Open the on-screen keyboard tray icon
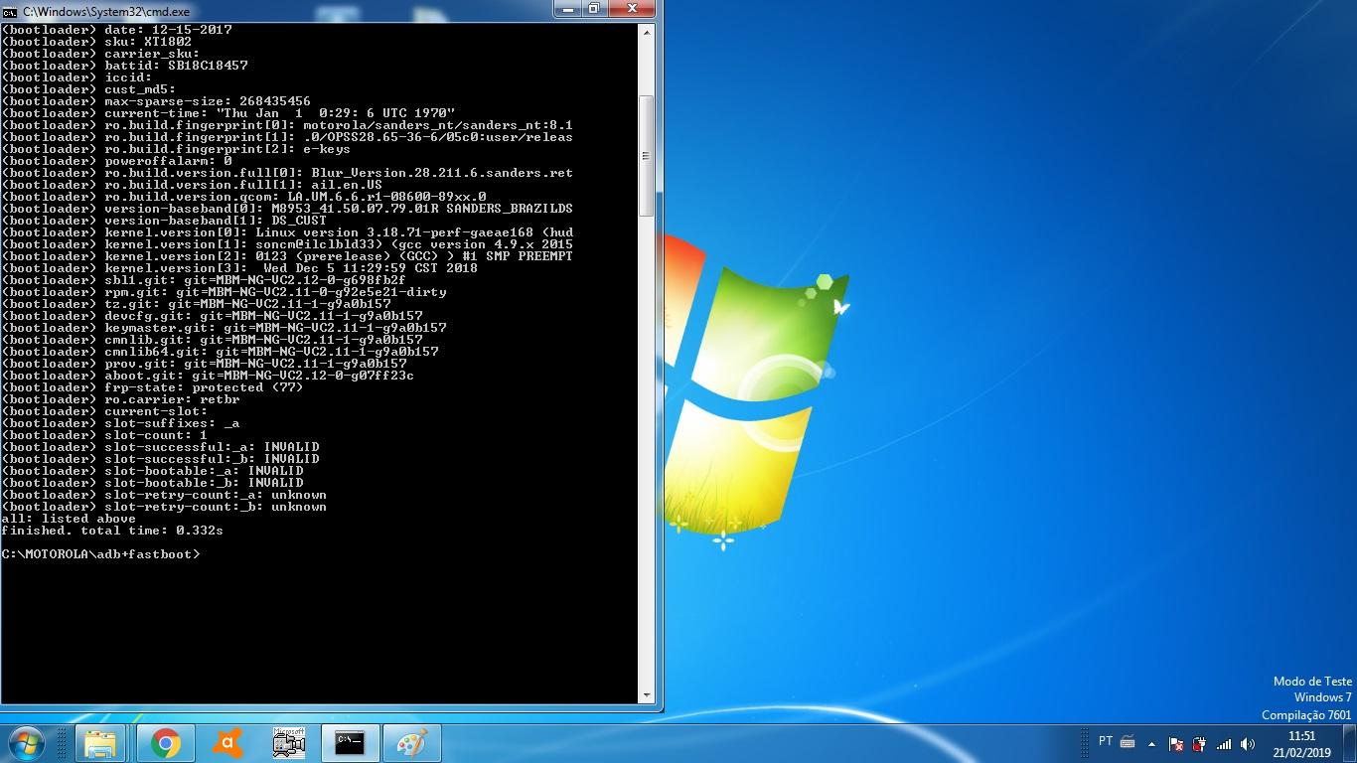This screenshot has width=1357, height=763. [1128, 741]
